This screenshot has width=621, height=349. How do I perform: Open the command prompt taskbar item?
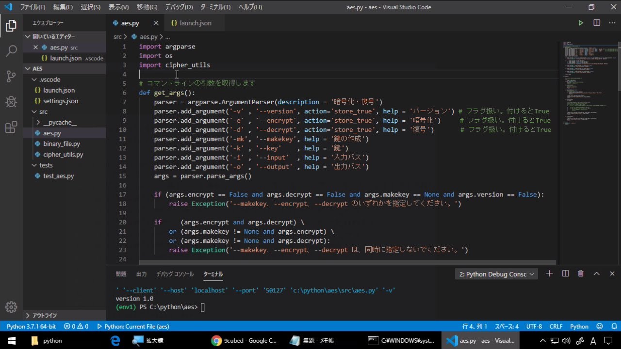[x=401, y=341]
